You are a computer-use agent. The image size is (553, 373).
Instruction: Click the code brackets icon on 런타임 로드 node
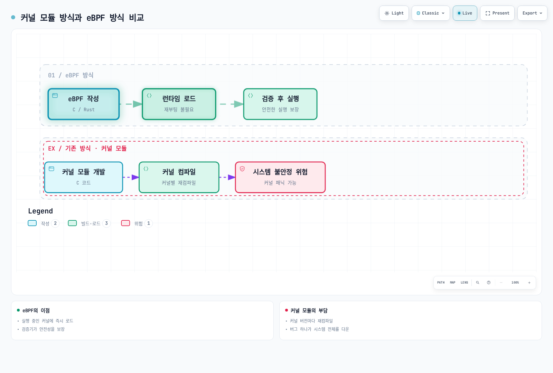click(x=149, y=96)
